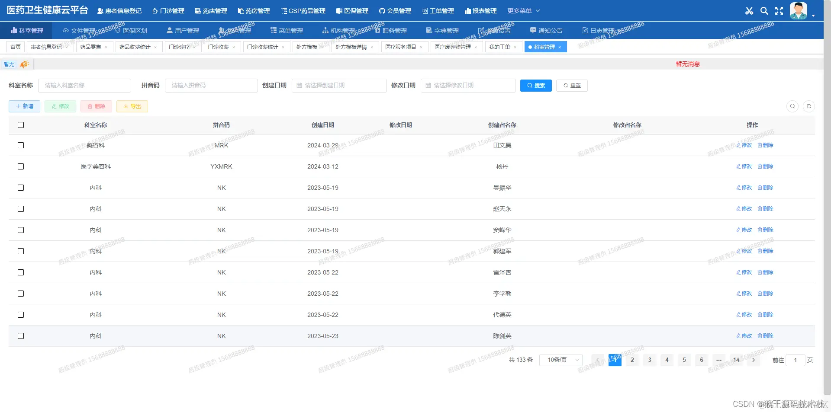This screenshot has height=412, width=831.
Task: Open the 门诊管理 top menu
Action: tap(168, 11)
